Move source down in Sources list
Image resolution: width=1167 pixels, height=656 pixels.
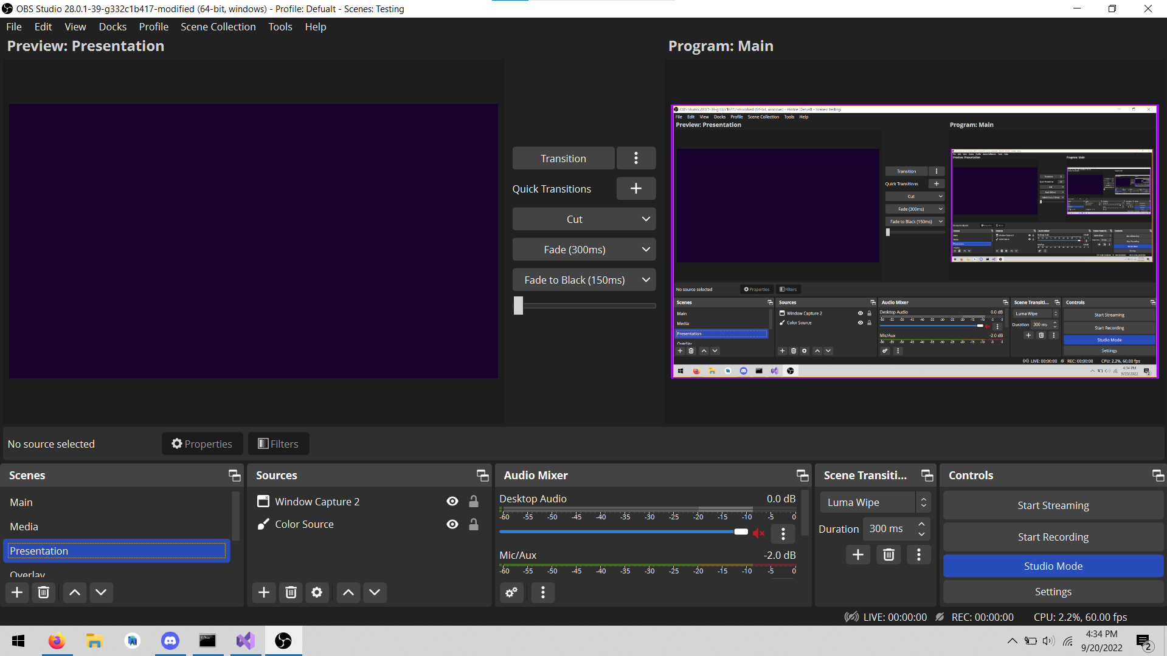tap(375, 592)
